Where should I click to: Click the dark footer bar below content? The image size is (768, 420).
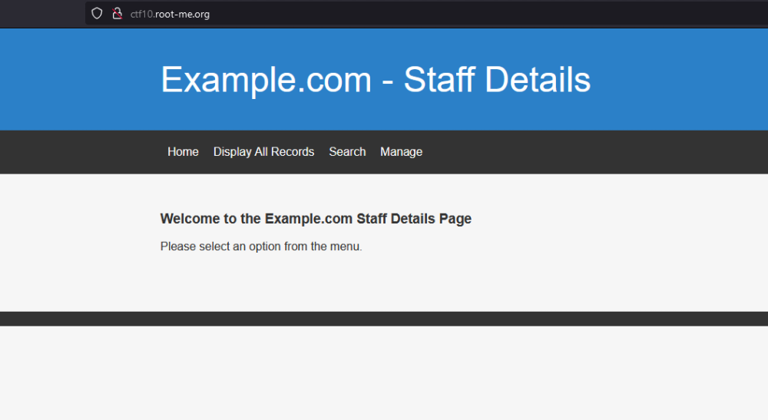[x=384, y=319]
